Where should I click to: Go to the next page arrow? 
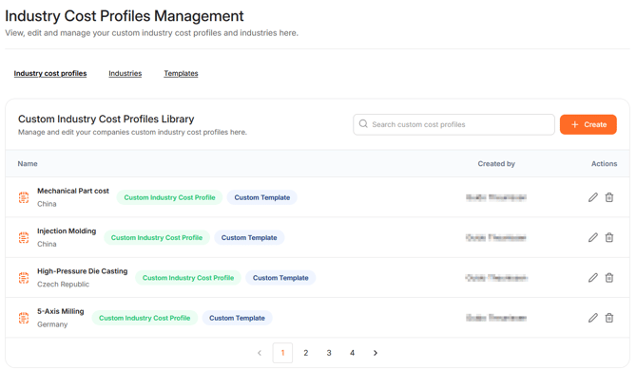coord(376,353)
